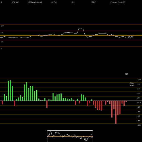Image resolution: width=142 pixels, height=142 pixels.
Task: Click the 'SI MunafaSutraR' header text
Action: [x=35, y=2]
